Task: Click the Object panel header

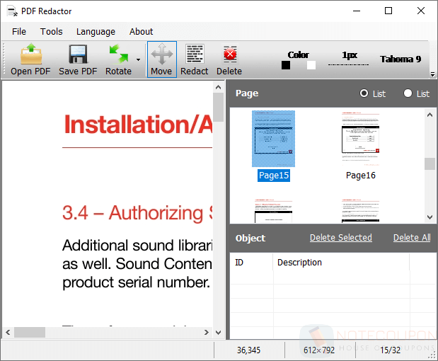Action: point(250,238)
